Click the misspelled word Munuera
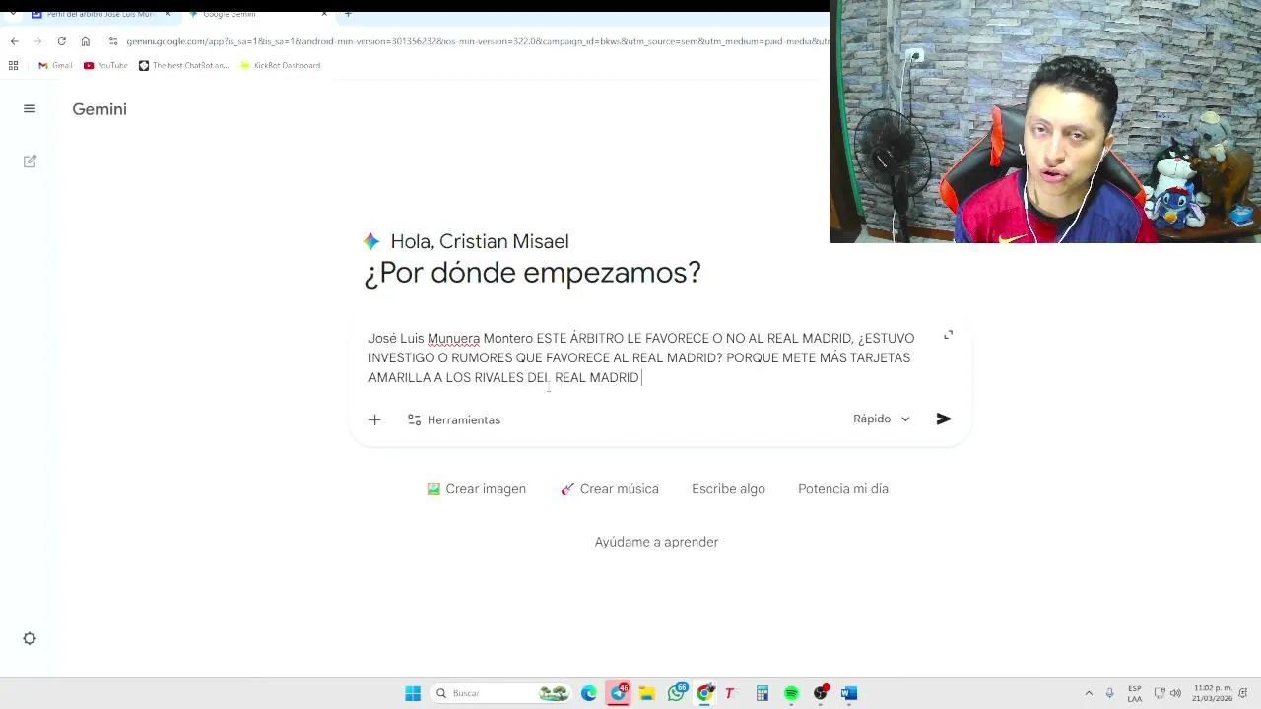Viewport: 1261px width, 709px height. [453, 338]
